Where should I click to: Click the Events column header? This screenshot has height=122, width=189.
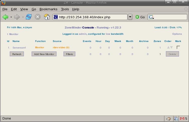pyautogui.click(x=87, y=41)
